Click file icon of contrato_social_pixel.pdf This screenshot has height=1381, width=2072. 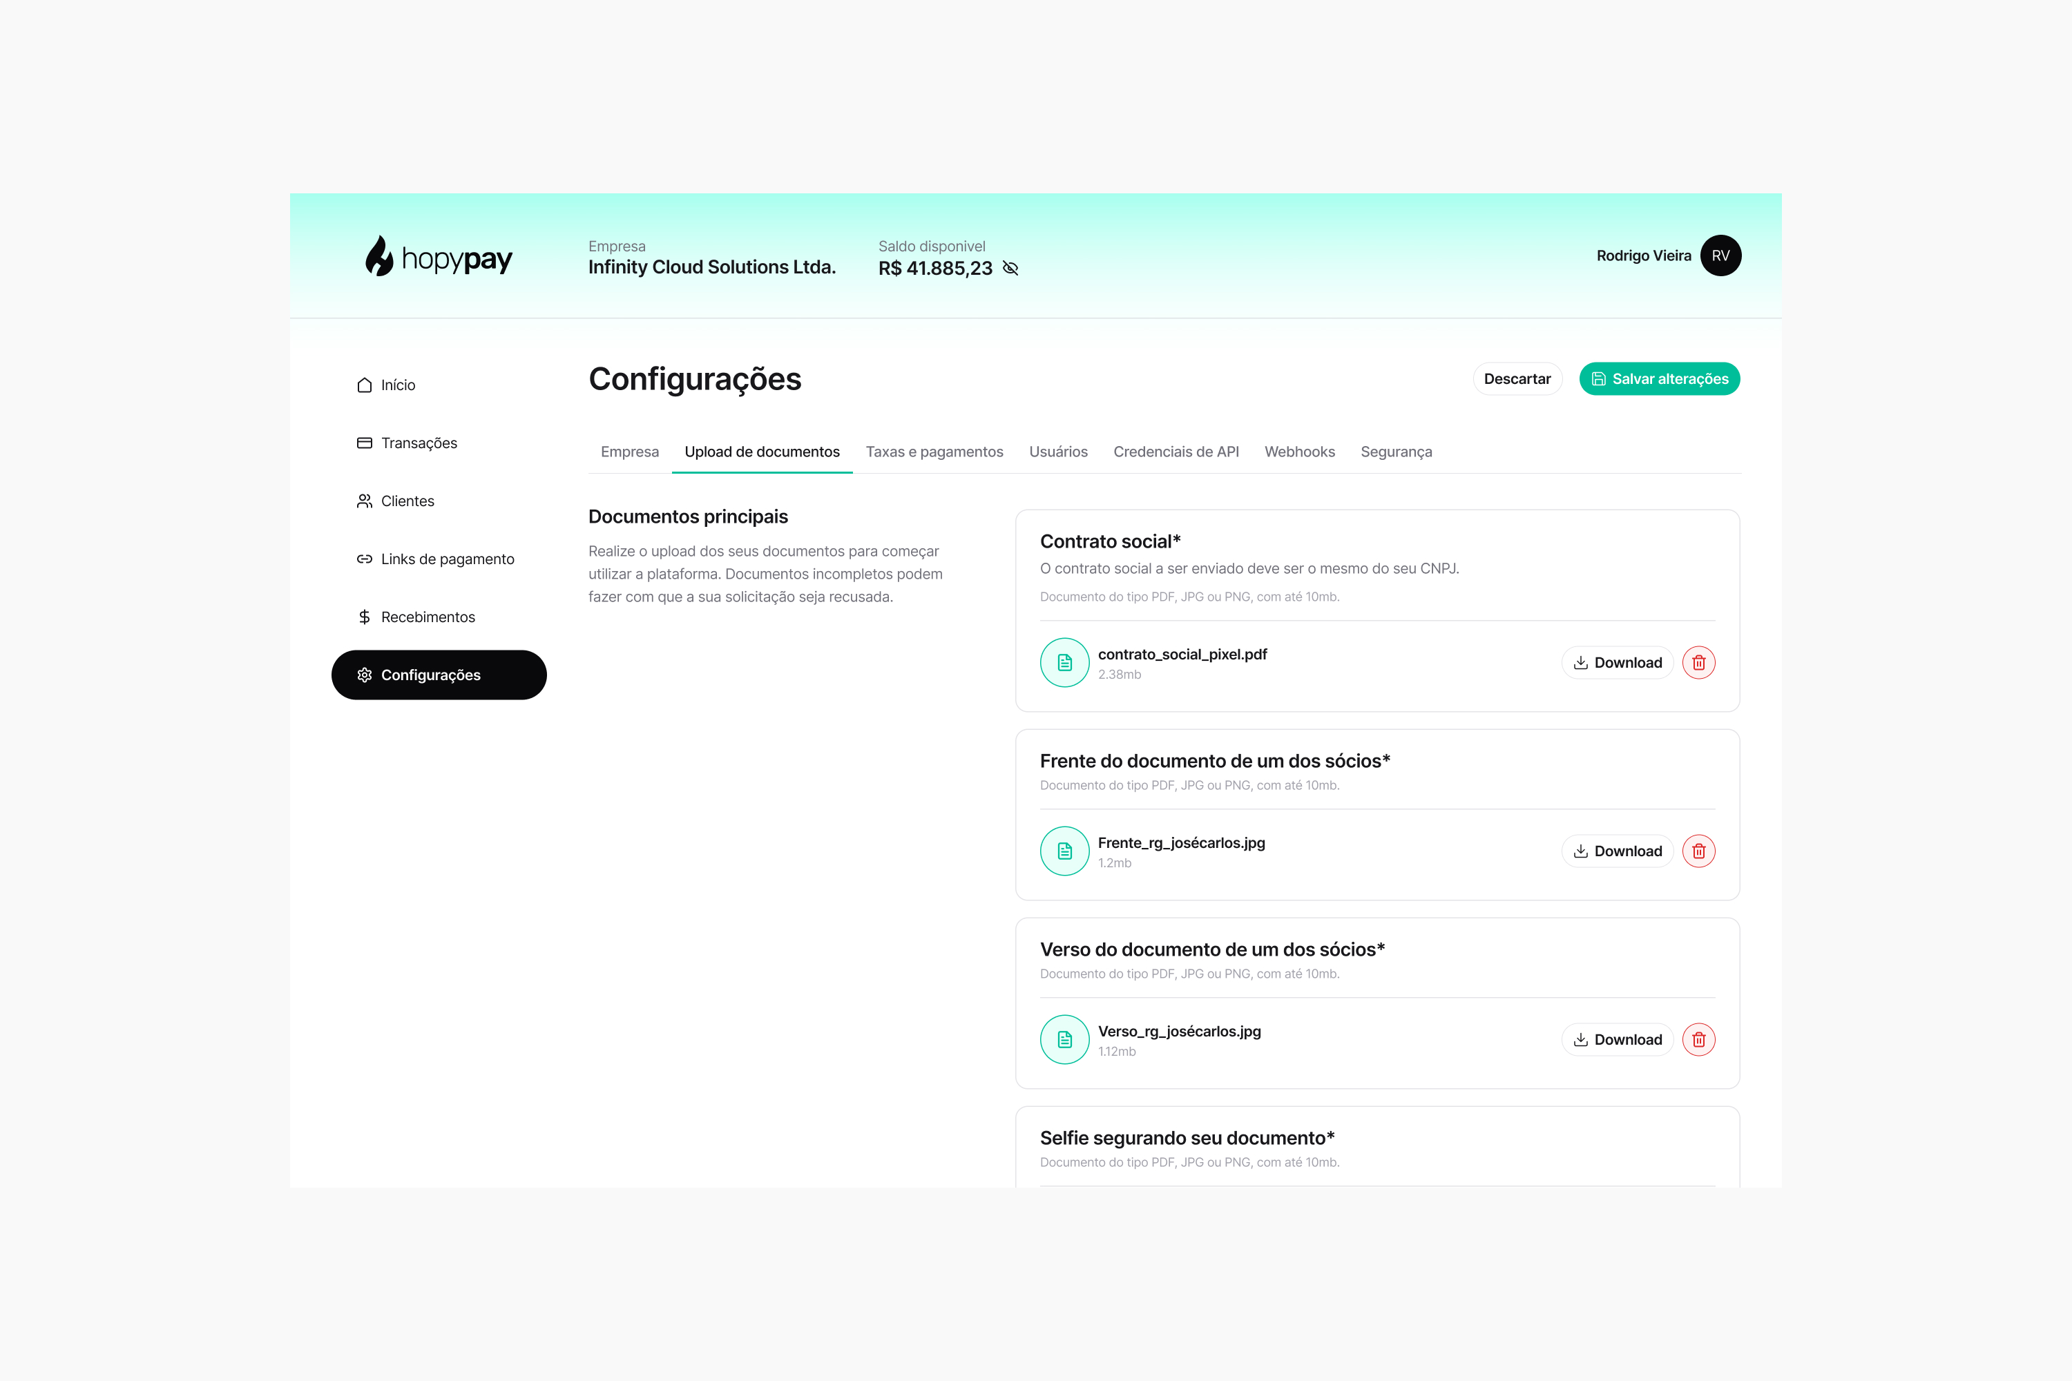[1064, 662]
